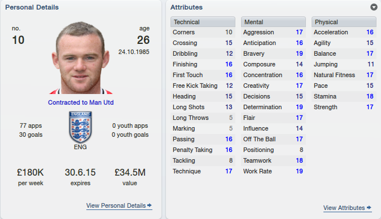Click the £180K per week wage figure
Screen dimensions: 381x219
coord(30,172)
